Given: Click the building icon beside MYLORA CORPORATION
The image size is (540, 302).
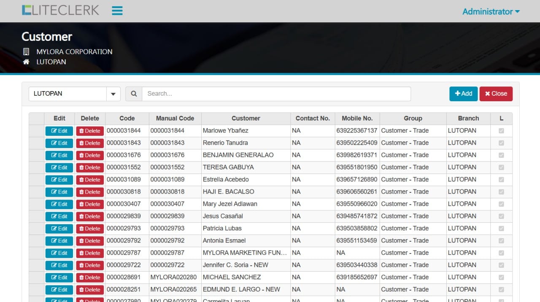Looking at the screenshot, I should tap(26, 52).
